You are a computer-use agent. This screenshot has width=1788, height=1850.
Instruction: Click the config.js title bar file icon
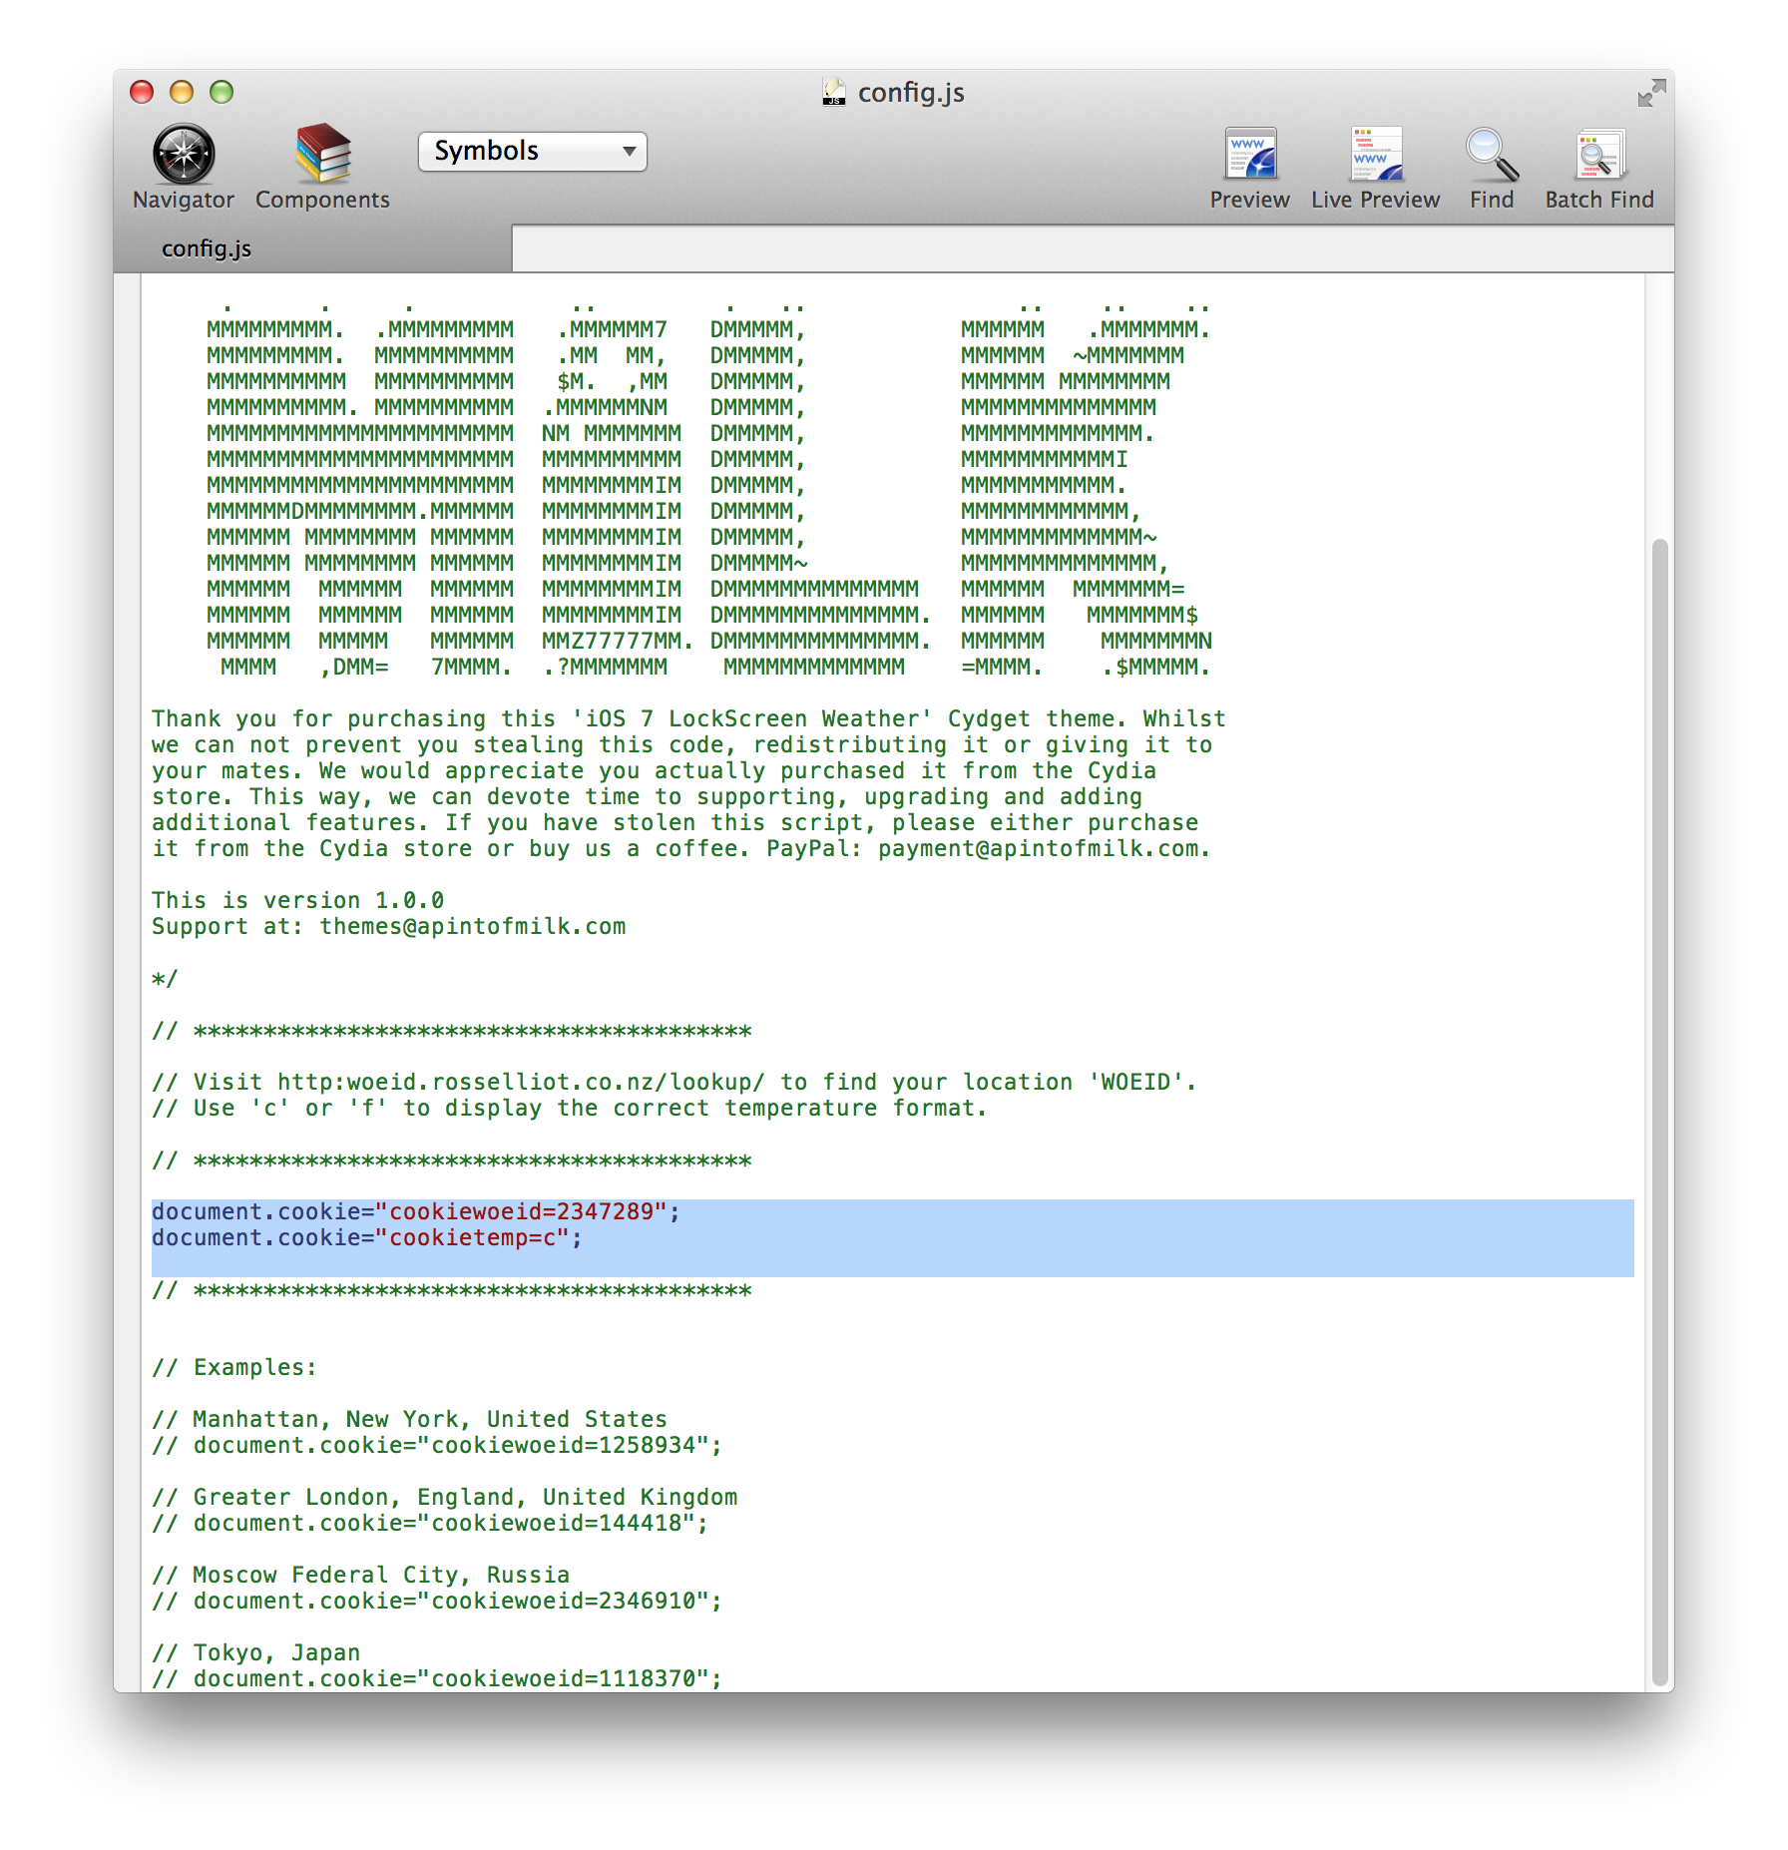tap(834, 92)
